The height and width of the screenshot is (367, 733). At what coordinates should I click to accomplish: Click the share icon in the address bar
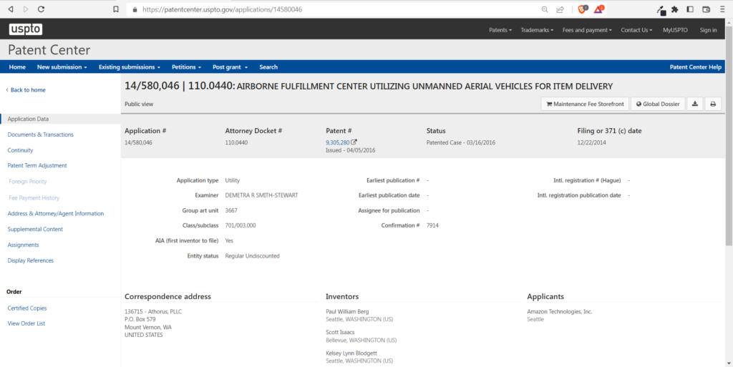[560, 9]
